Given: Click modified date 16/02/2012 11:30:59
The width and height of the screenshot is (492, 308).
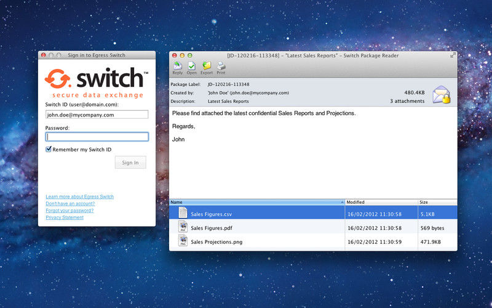Looking at the screenshot, I should (x=375, y=242).
